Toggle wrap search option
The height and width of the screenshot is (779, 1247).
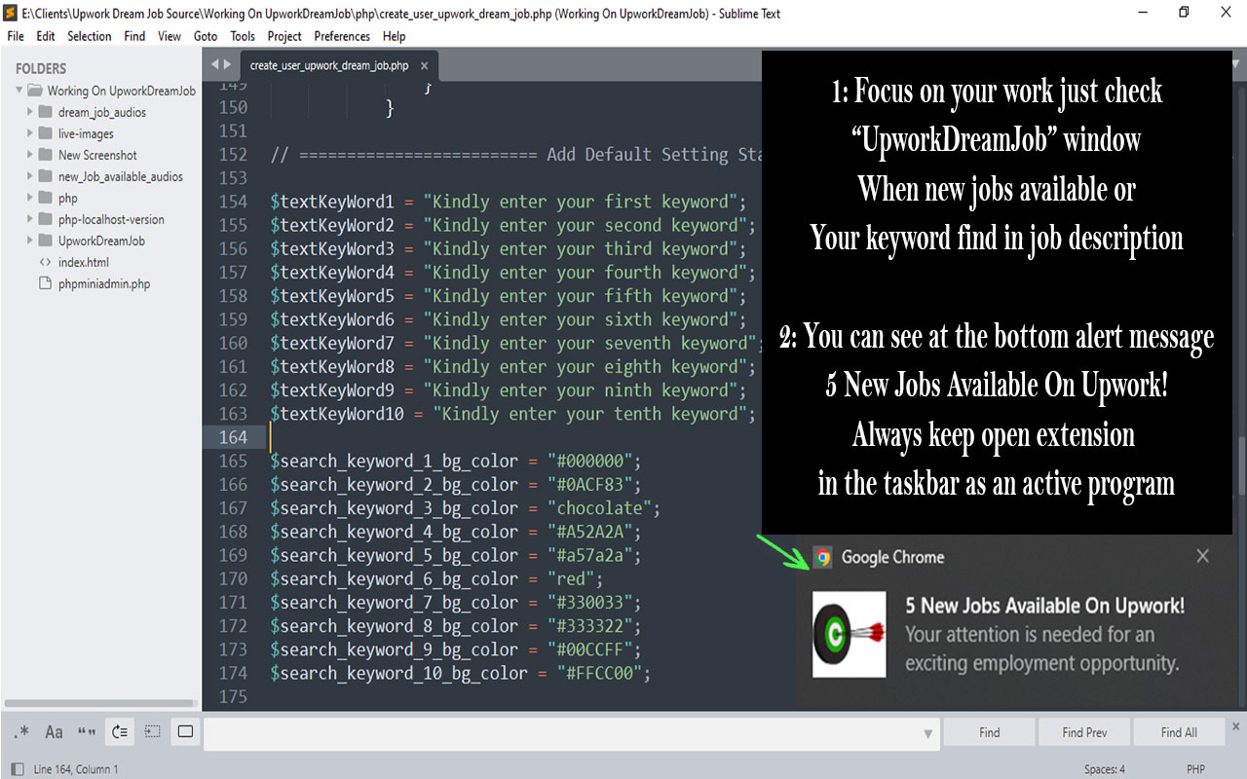120,732
